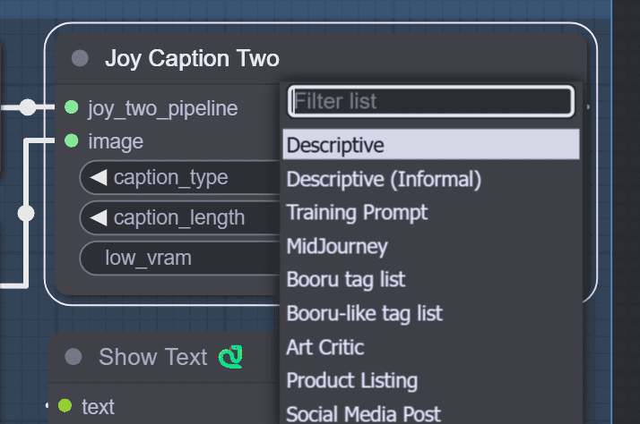Click text input socket on Show Text
This screenshot has width=640, height=424.
[x=65, y=406]
